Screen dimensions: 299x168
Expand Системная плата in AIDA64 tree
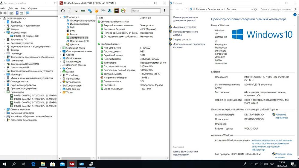60,48
